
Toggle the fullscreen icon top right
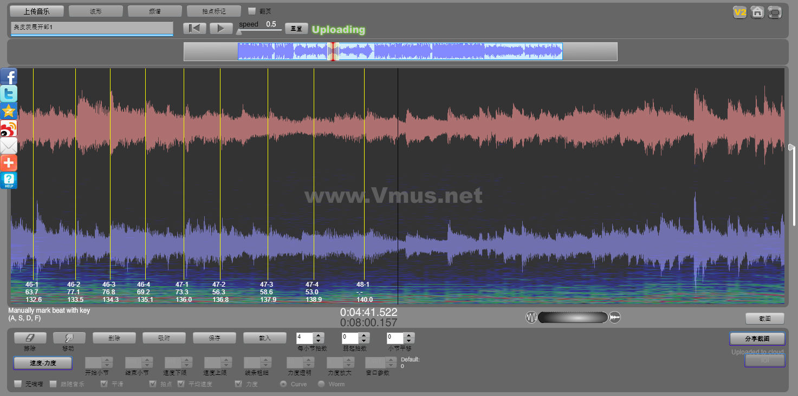tap(775, 12)
